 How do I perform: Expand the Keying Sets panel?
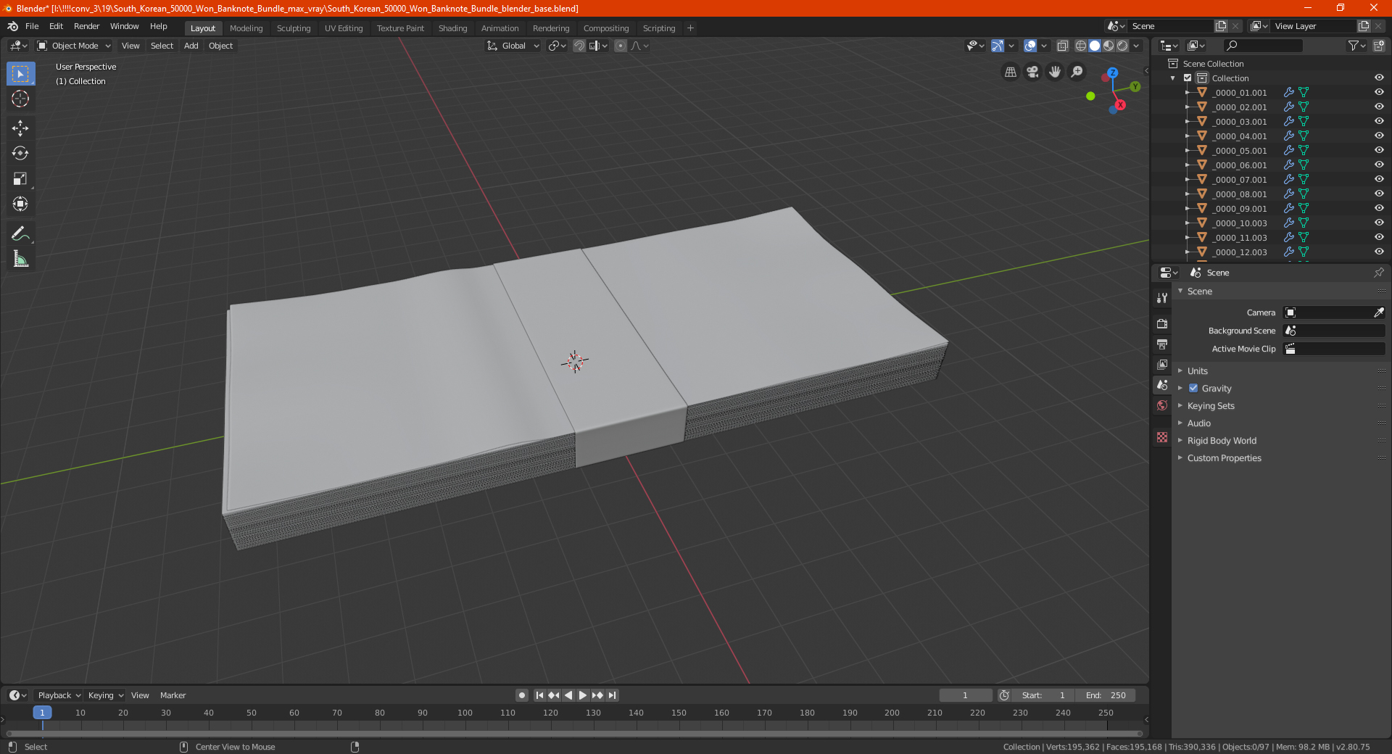1210,405
